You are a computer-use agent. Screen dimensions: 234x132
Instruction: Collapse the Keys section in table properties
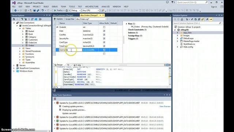[127, 23]
